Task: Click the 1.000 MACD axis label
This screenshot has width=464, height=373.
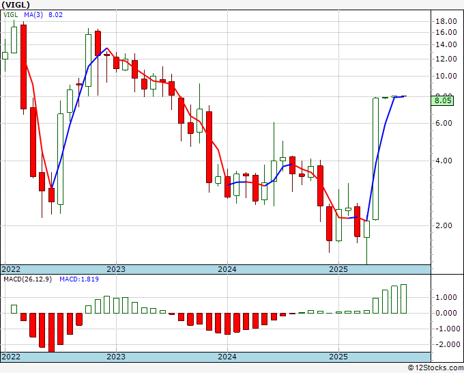Action: click(448, 297)
